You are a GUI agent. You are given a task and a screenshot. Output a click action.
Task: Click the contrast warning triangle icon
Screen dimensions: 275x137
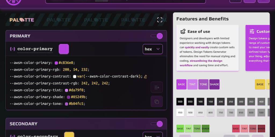pos(146,77)
